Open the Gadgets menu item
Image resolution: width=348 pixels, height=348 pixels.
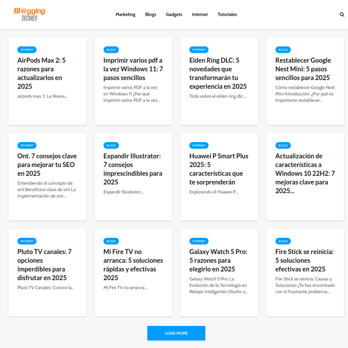click(x=174, y=14)
